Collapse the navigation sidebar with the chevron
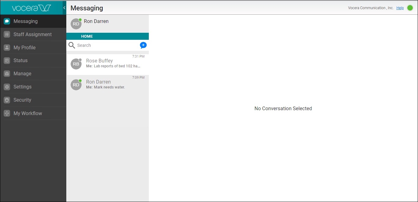Viewport: 418px width, 202px height. tap(64, 8)
